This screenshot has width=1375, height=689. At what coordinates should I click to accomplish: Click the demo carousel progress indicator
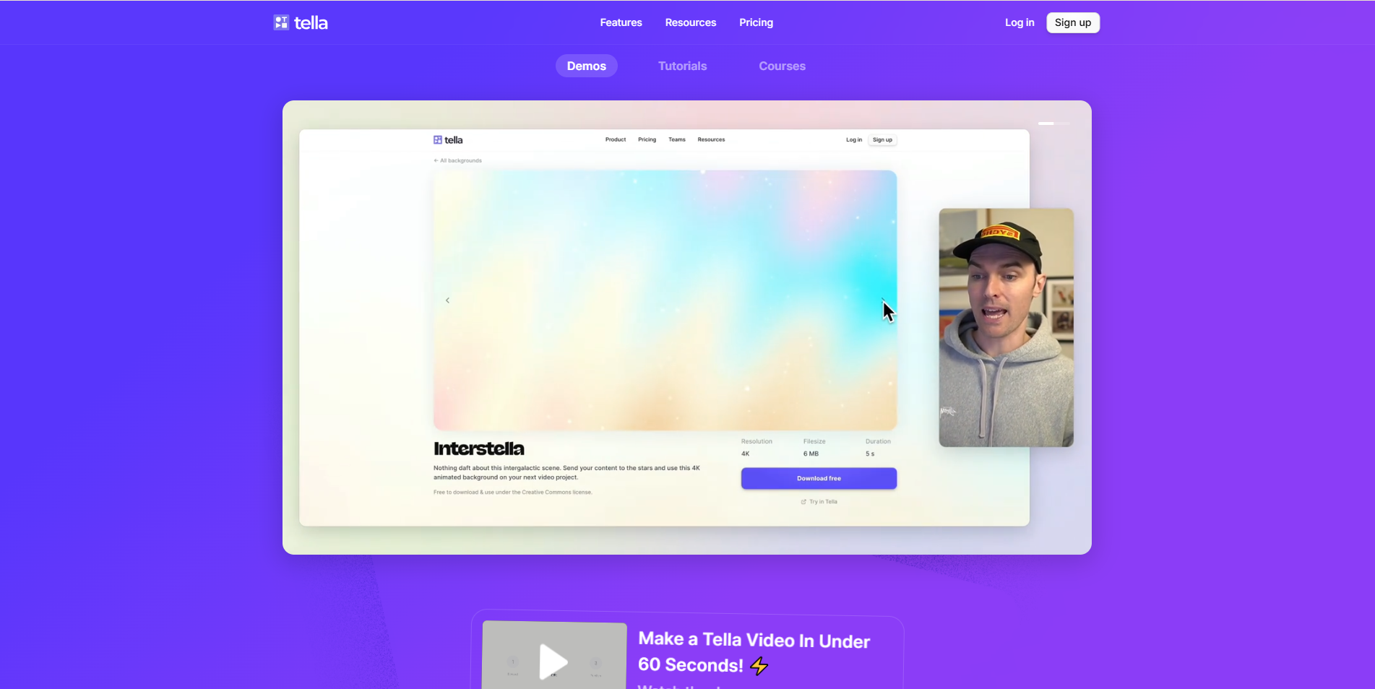[1053, 123]
